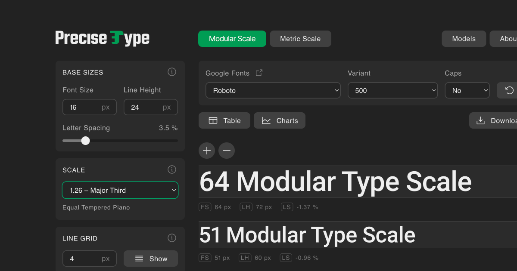This screenshot has width=517, height=271.
Task: Reset settings with the circular arrow icon
Action: 509,90
